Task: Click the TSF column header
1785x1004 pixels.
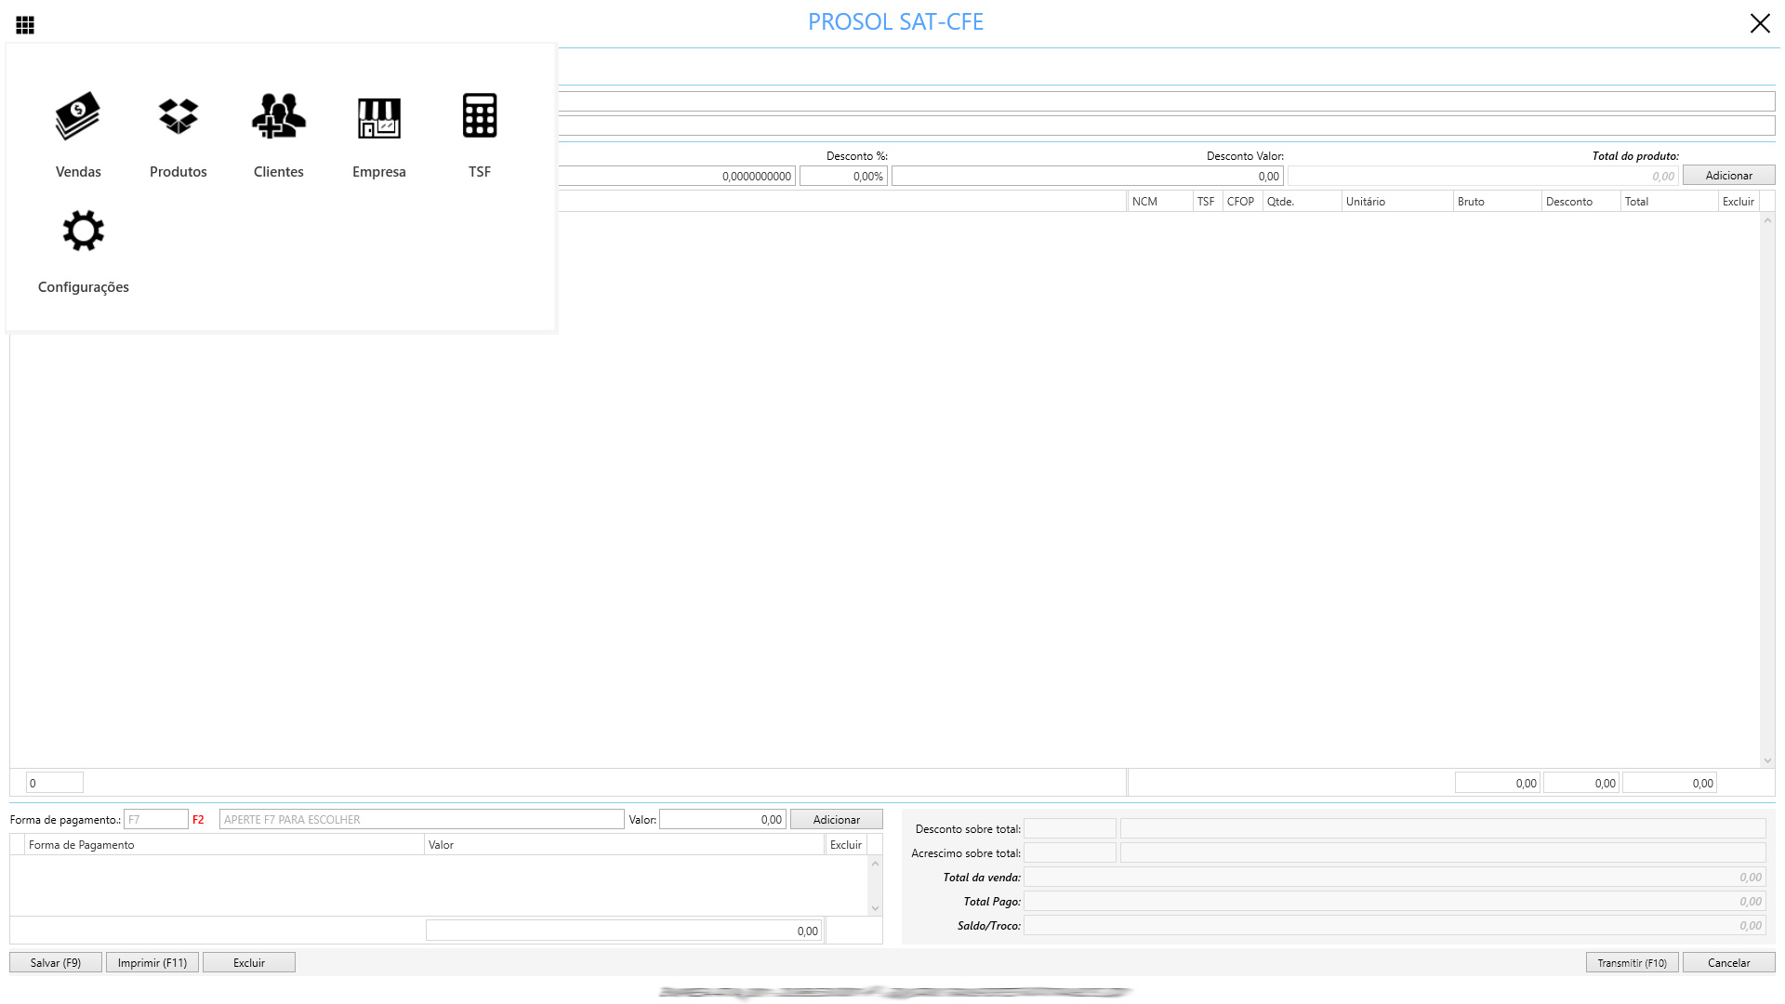Action: (x=1207, y=202)
